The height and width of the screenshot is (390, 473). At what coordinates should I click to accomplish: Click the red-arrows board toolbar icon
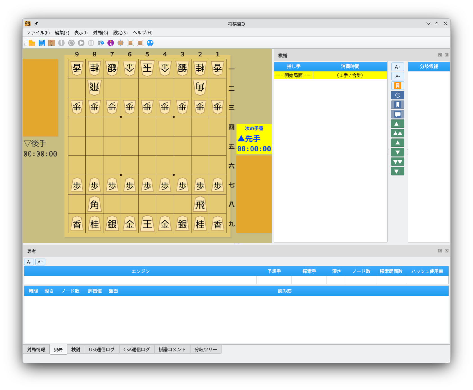pos(140,43)
